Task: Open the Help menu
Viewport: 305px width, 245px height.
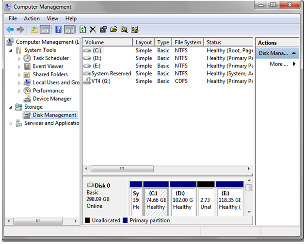Action: coord(71,18)
